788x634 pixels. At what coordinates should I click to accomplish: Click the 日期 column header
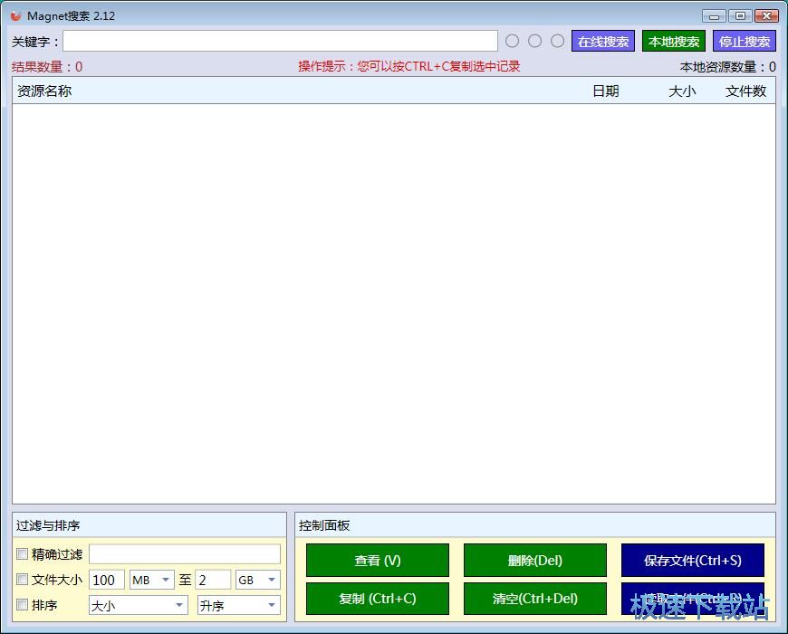[x=605, y=91]
